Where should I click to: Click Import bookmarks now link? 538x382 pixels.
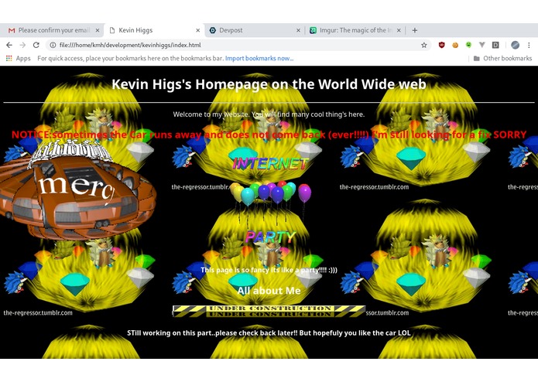click(x=259, y=58)
